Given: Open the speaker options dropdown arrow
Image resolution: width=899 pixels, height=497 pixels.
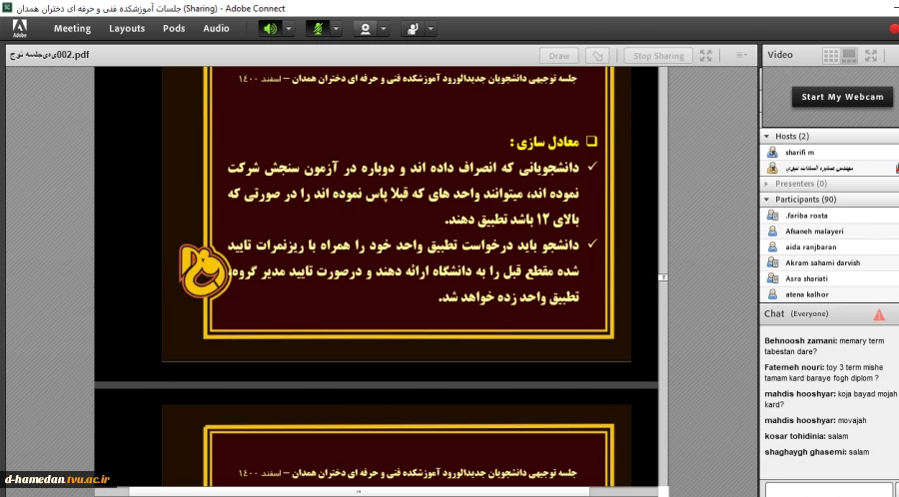Looking at the screenshot, I should tap(289, 29).
